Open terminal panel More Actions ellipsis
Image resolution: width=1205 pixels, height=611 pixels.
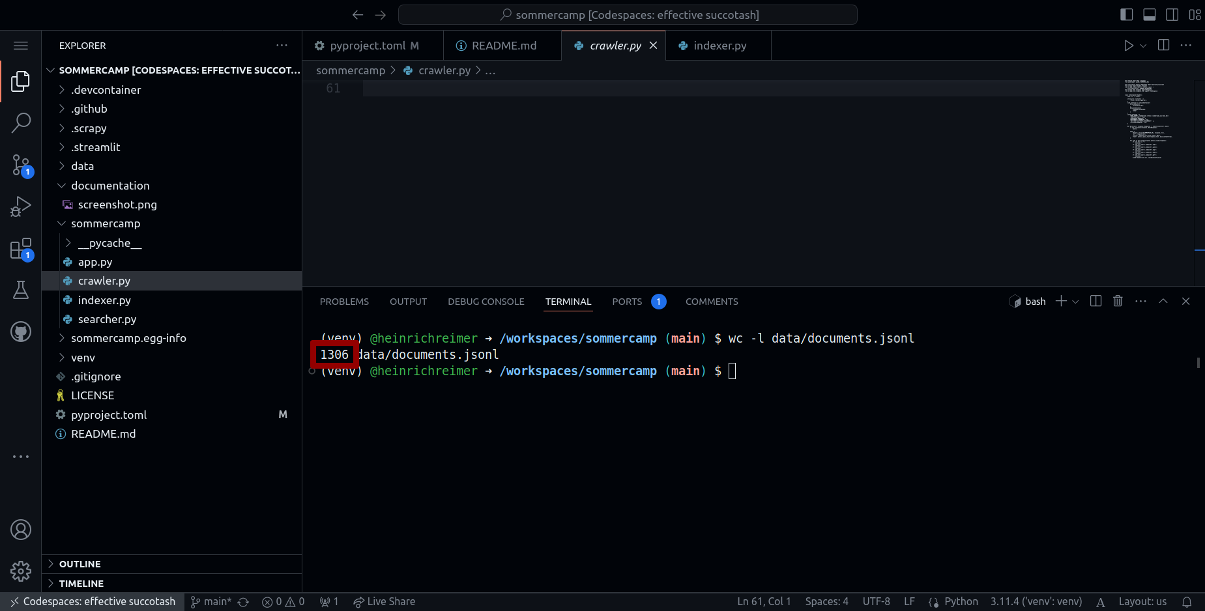pos(1140,301)
